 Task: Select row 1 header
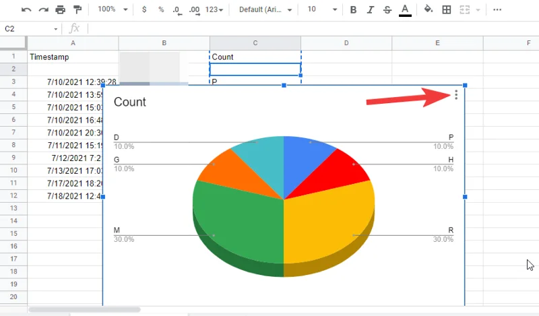pos(13,57)
